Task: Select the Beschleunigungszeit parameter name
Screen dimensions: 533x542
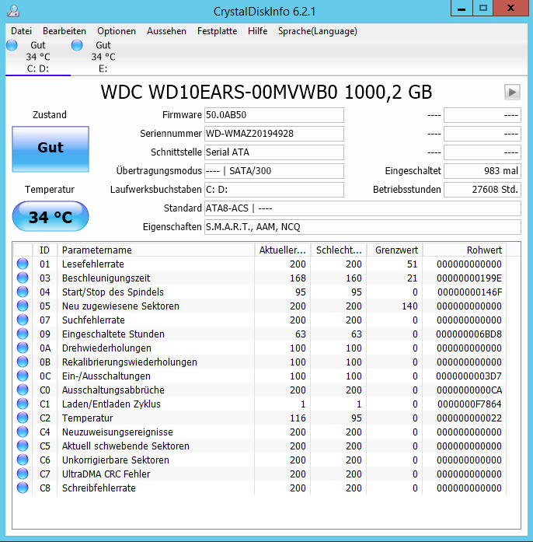Action: pos(106,278)
